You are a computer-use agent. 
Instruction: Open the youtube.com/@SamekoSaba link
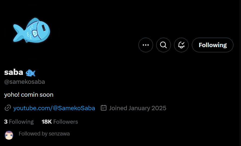pyautogui.click(x=54, y=108)
